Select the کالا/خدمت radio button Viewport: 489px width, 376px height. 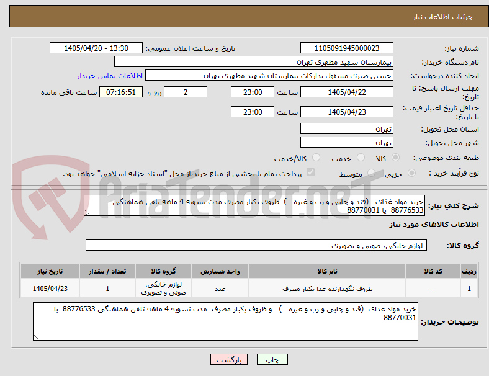(x=316, y=158)
